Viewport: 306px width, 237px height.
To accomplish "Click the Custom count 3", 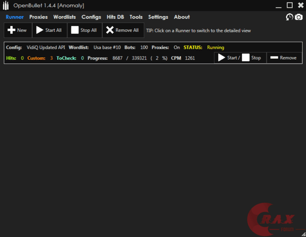I will (x=52, y=58).
